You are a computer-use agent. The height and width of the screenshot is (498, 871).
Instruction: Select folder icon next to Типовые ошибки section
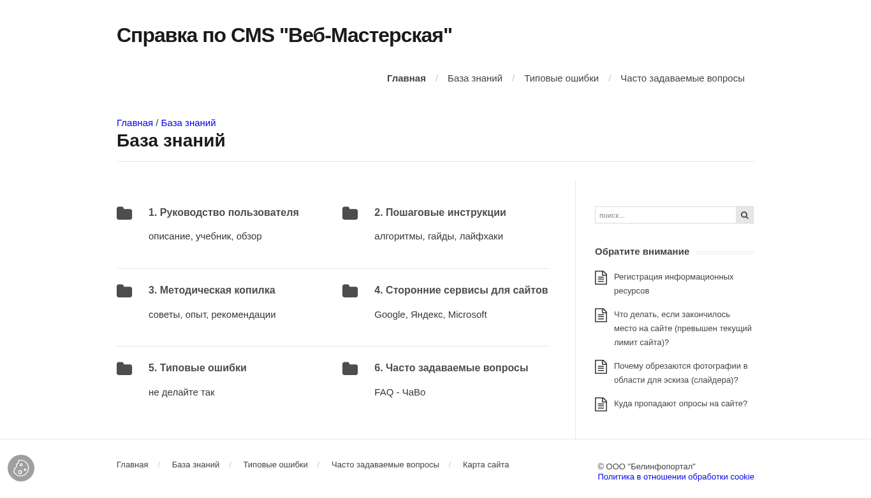pos(124,369)
